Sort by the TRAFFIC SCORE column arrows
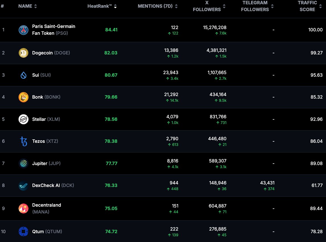The image size is (326, 242). pos(320,6)
